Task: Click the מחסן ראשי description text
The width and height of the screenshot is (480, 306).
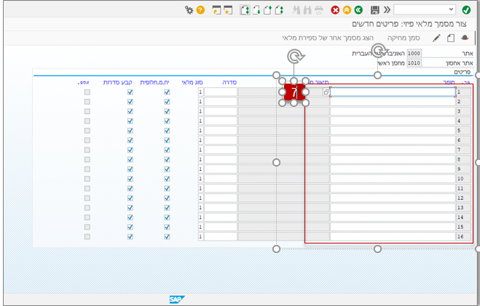Action: (x=392, y=63)
